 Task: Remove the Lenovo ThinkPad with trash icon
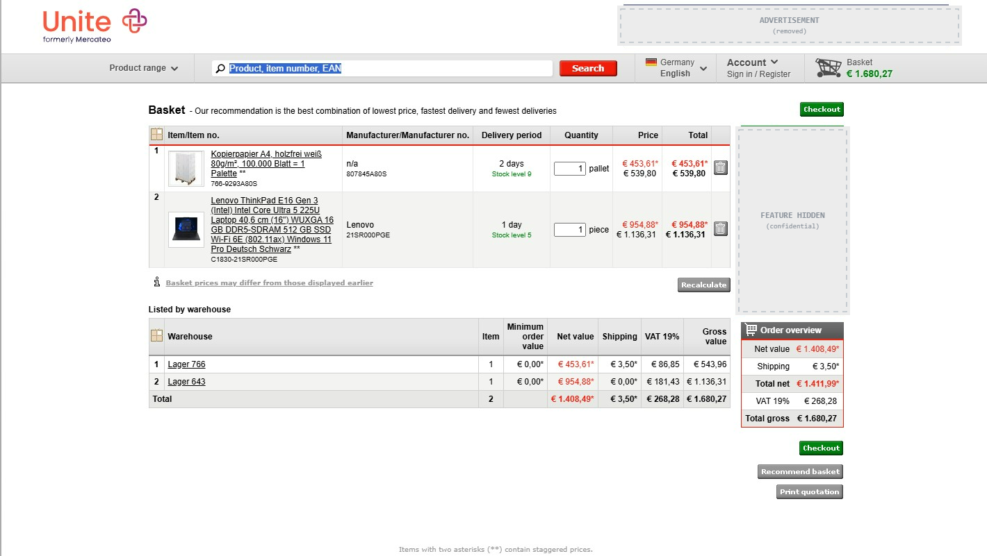tap(721, 228)
